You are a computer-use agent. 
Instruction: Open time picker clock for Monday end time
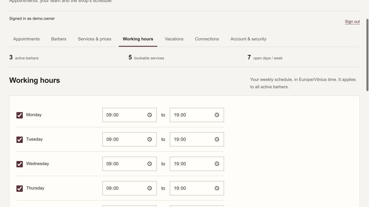coord(217,115)
